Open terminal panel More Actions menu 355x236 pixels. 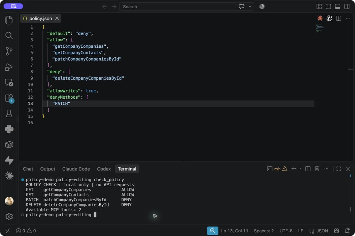(326, 169)
